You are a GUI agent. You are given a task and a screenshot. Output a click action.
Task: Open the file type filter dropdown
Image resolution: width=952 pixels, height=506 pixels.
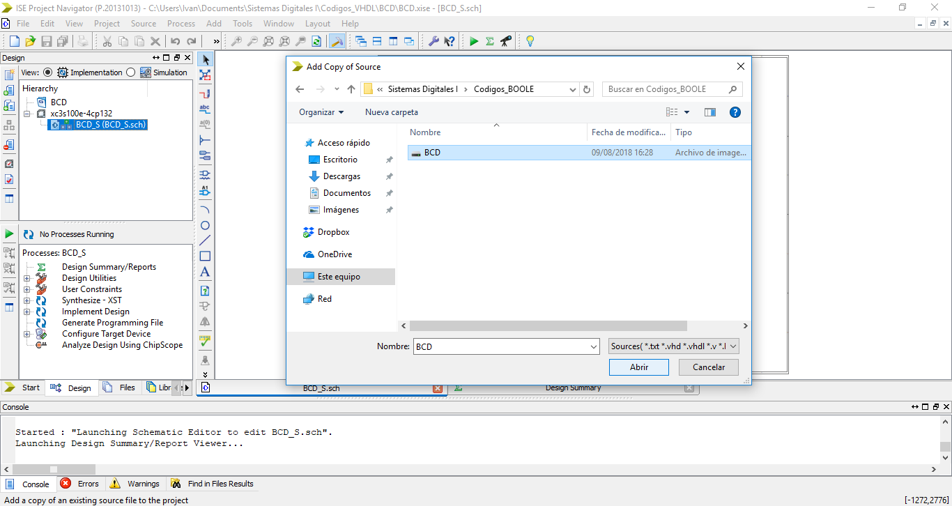[x=673, y=346]
